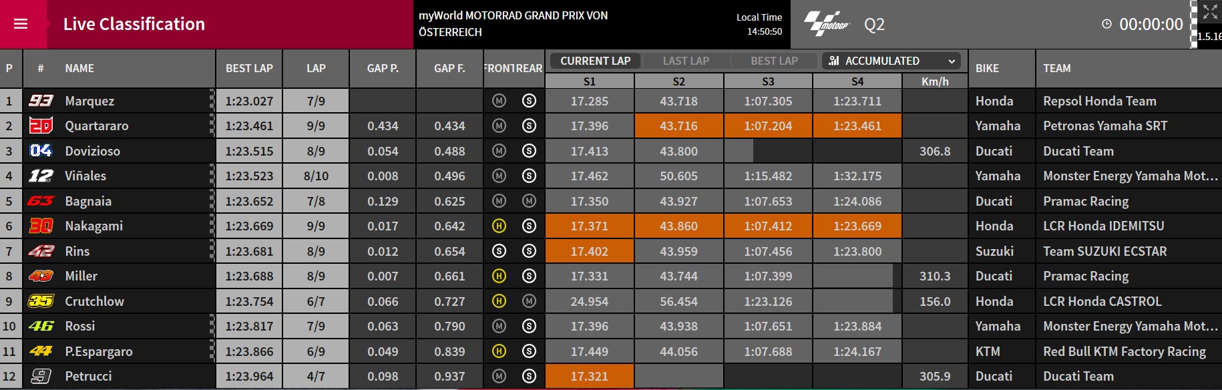Select the CURRENT LAP tab
Image resolution: width=1222 pixels, height=390 pixels.
pyautogui.click(x=595, y=61)
